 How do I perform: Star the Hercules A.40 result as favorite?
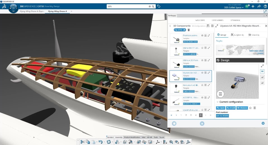[x=202, y=85]
